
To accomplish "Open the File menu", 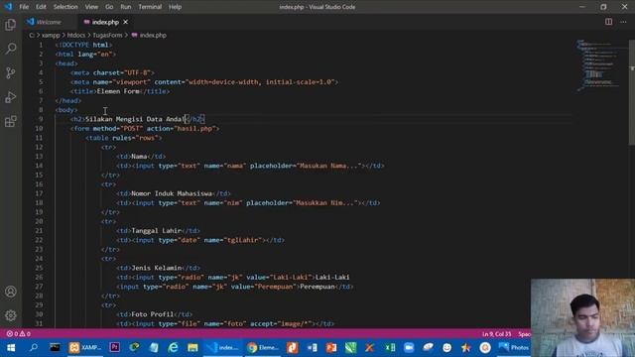I will (24, 7).
